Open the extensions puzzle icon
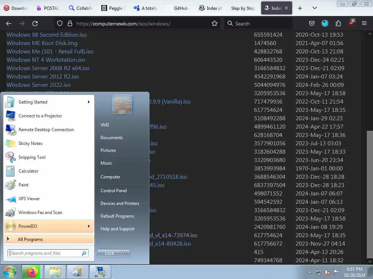This screenshot has width=373, height=279. coord(338,24)
